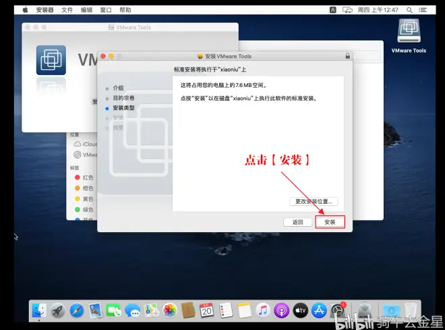445x330 pixels.
Task: Open Podcasts from the Dock
Action: pos(282,310)
